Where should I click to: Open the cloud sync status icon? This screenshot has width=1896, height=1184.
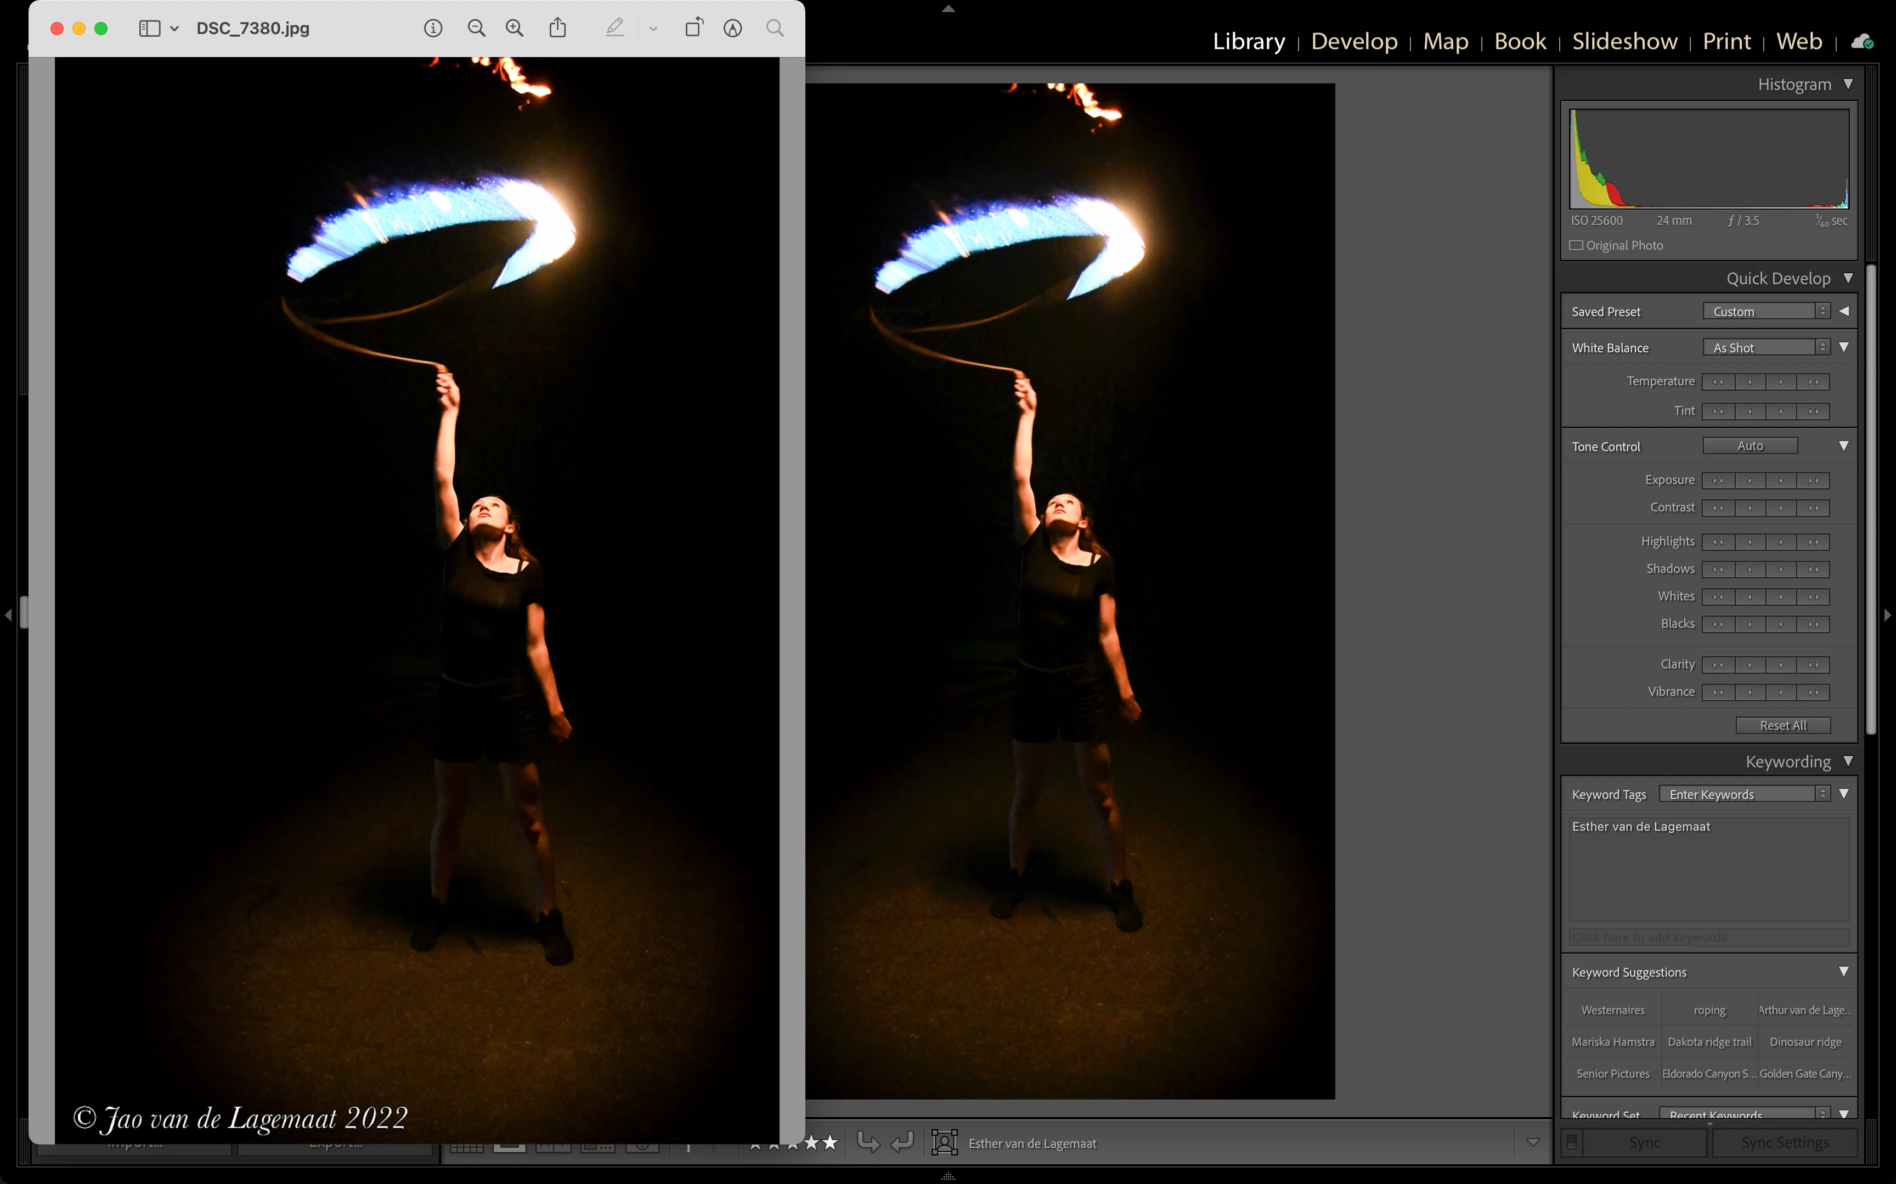[1861, 42]
